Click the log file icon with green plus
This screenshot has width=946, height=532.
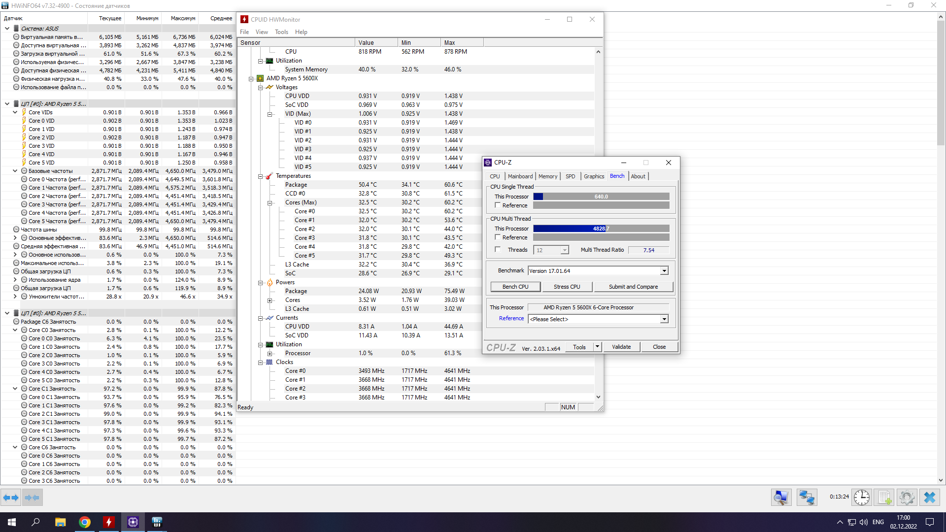pyautogui.click(x=884, y=498)
